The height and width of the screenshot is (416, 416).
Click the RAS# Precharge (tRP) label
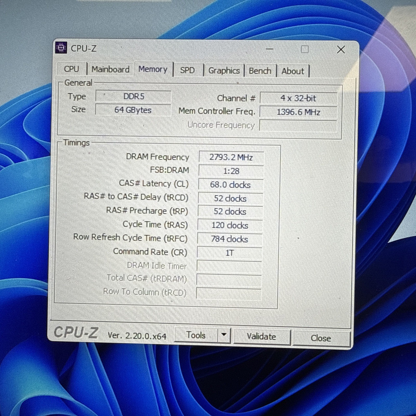click(x=147, y=211)
